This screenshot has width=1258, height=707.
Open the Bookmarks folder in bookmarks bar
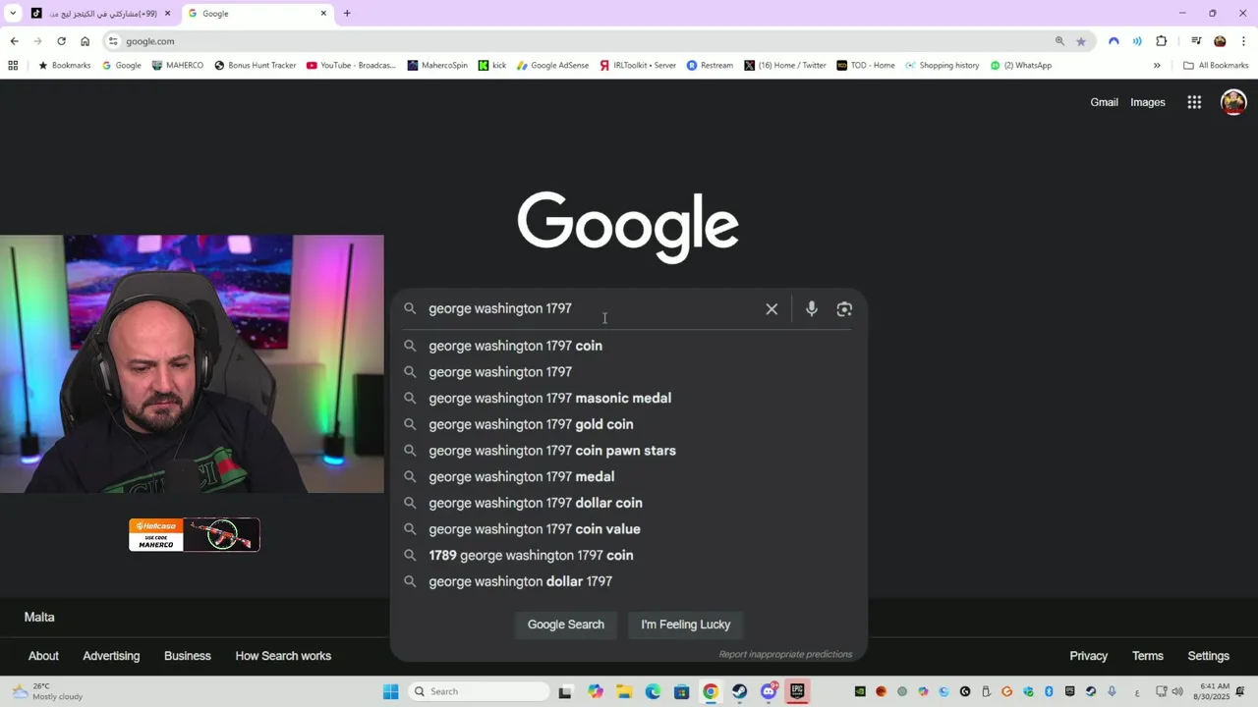pos(64,66)
